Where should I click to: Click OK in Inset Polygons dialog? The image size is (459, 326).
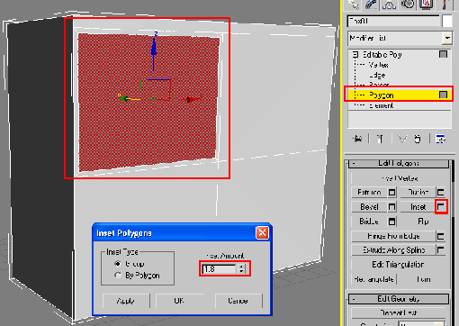point(179,301)
